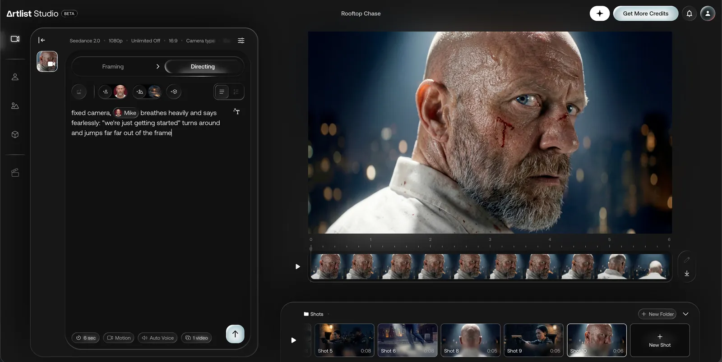Click the Get More Credits button

646,14
